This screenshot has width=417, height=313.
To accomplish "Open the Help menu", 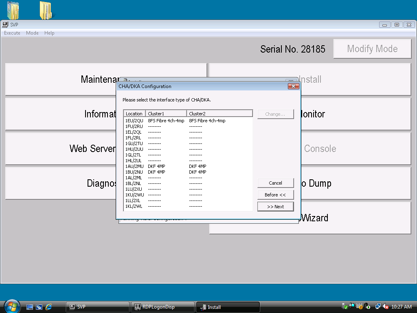I will coord(49,33).
